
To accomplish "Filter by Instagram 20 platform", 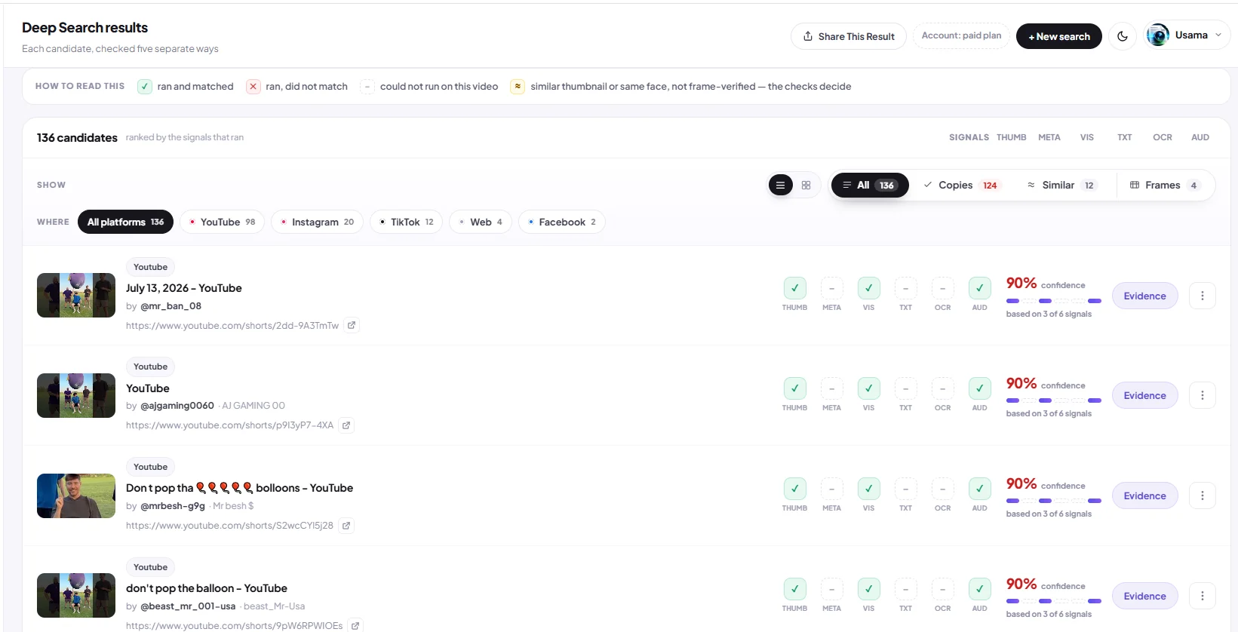I will (317, 222).
